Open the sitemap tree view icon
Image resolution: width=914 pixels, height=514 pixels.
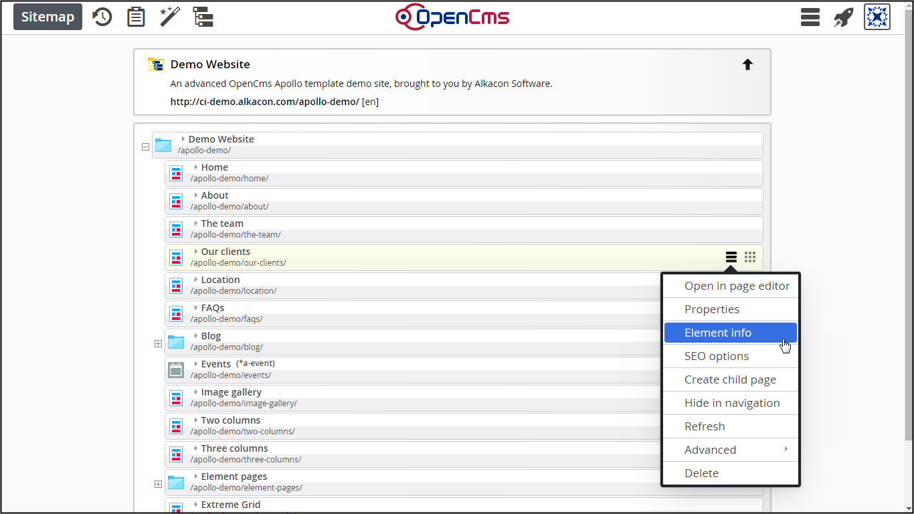pyautogui.click(x=203, y=17)
